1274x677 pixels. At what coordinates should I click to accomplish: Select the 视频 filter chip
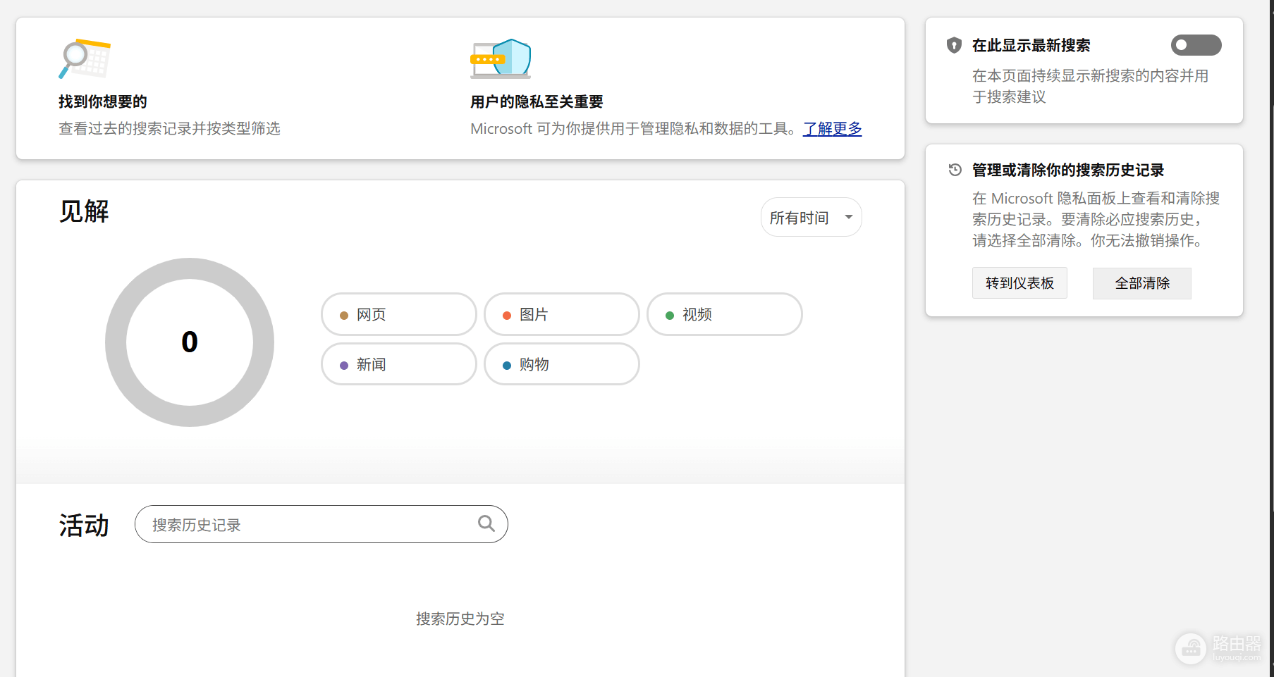pyautogui.click(x=725, y=314)
